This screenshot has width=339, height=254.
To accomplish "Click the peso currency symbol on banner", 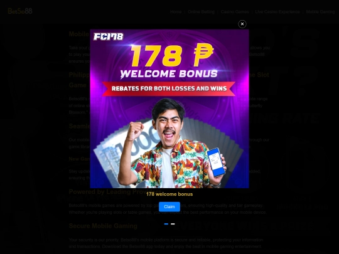I will click(203, 55).
